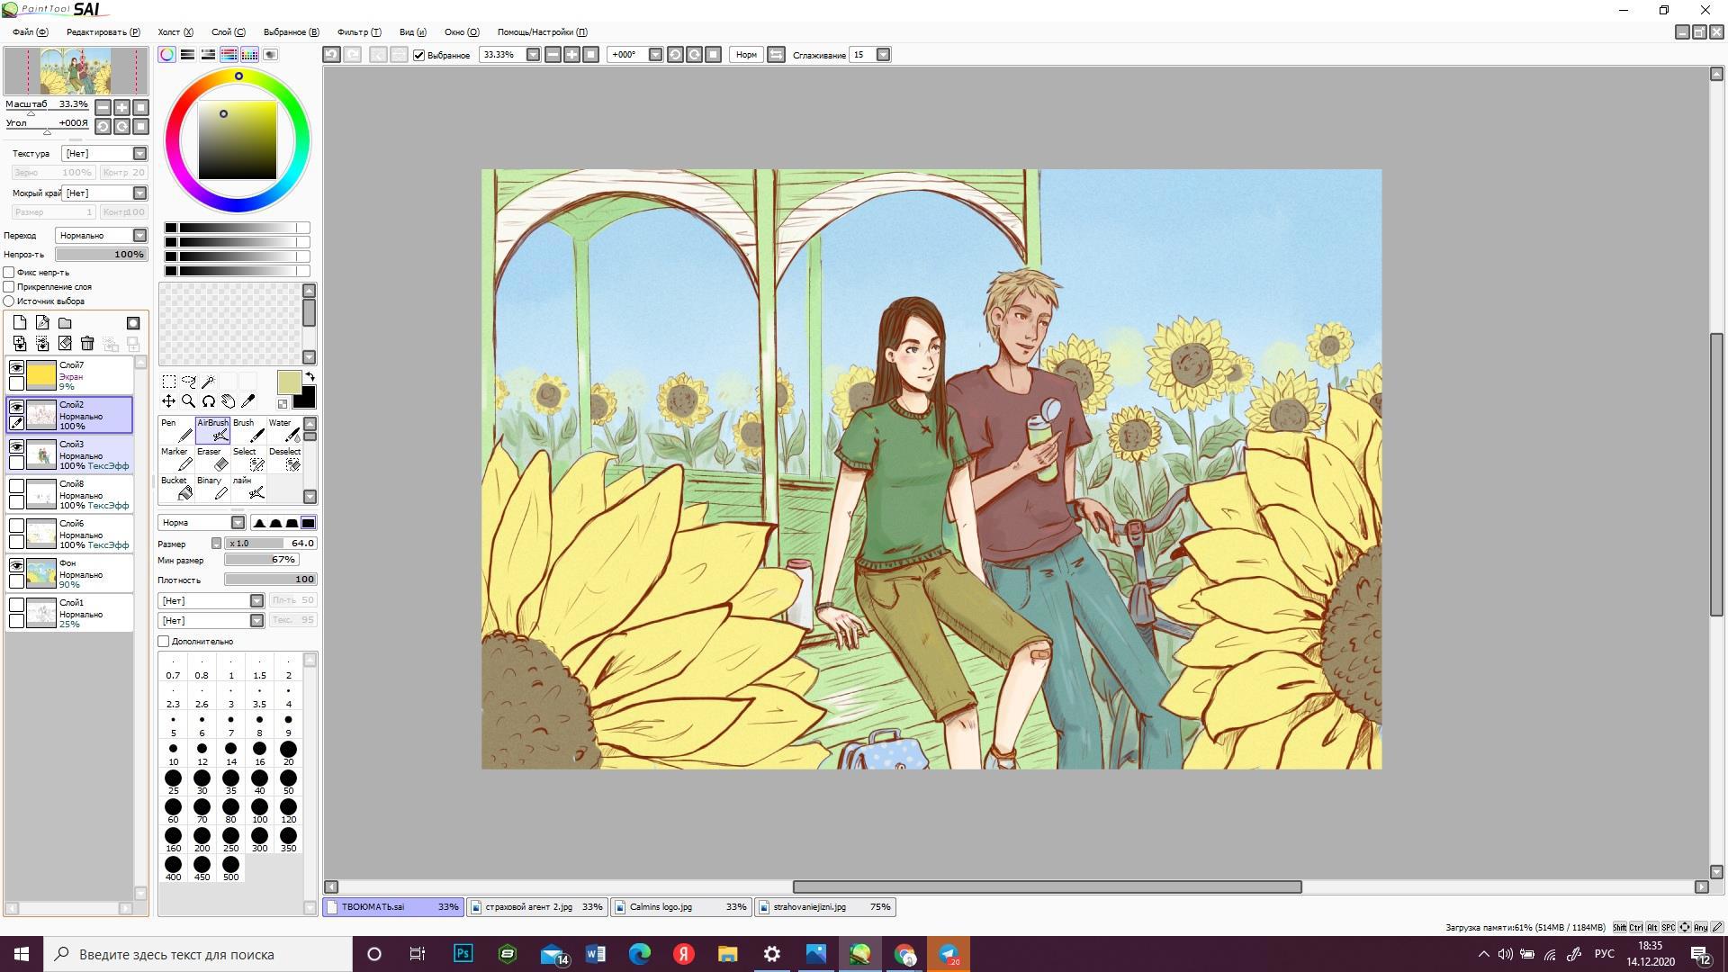This screenshot has width=1728, height=972.
Task: Select the Bucket fill tool
Action: point(178,489)
